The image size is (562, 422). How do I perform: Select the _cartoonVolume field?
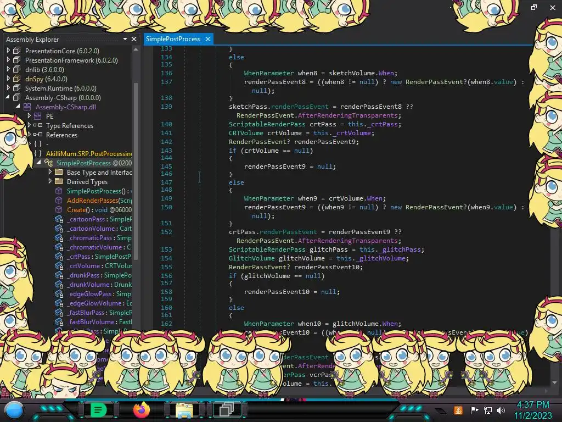tap(99, 229)
